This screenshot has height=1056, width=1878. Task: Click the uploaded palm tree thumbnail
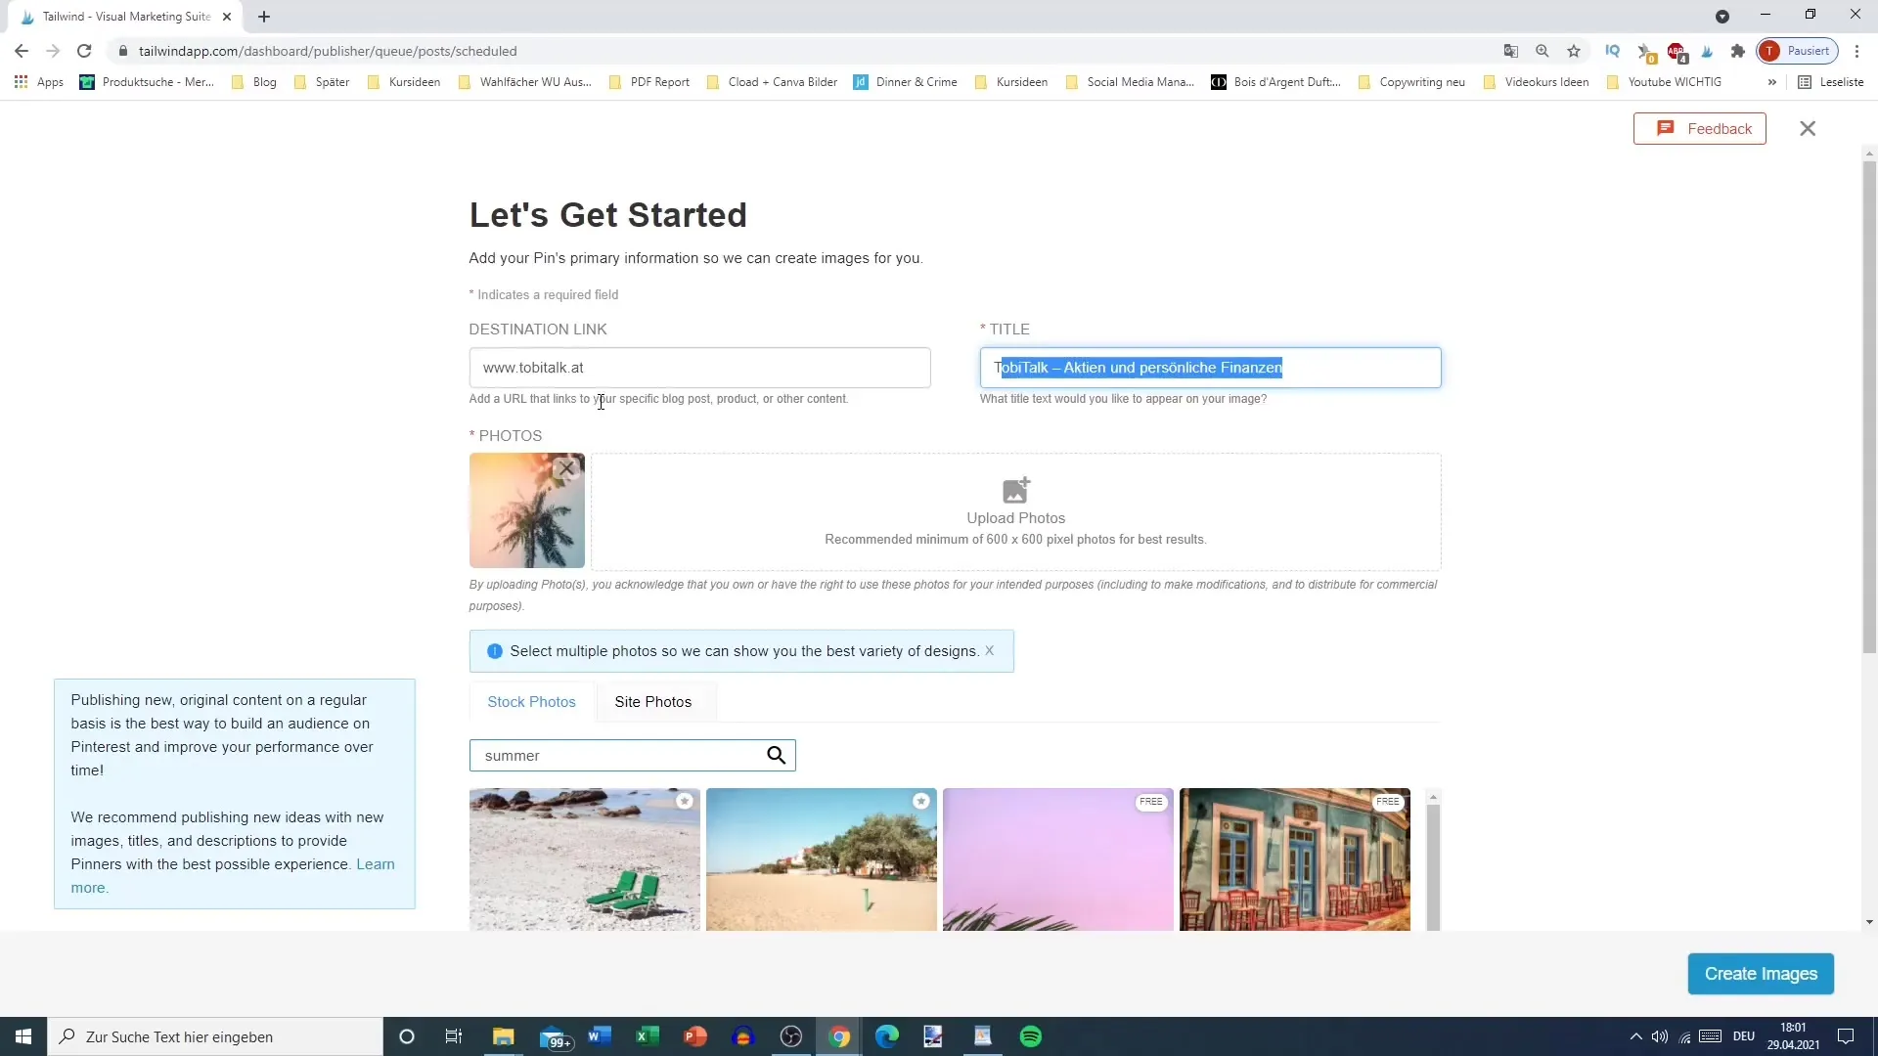coord(526,510)
